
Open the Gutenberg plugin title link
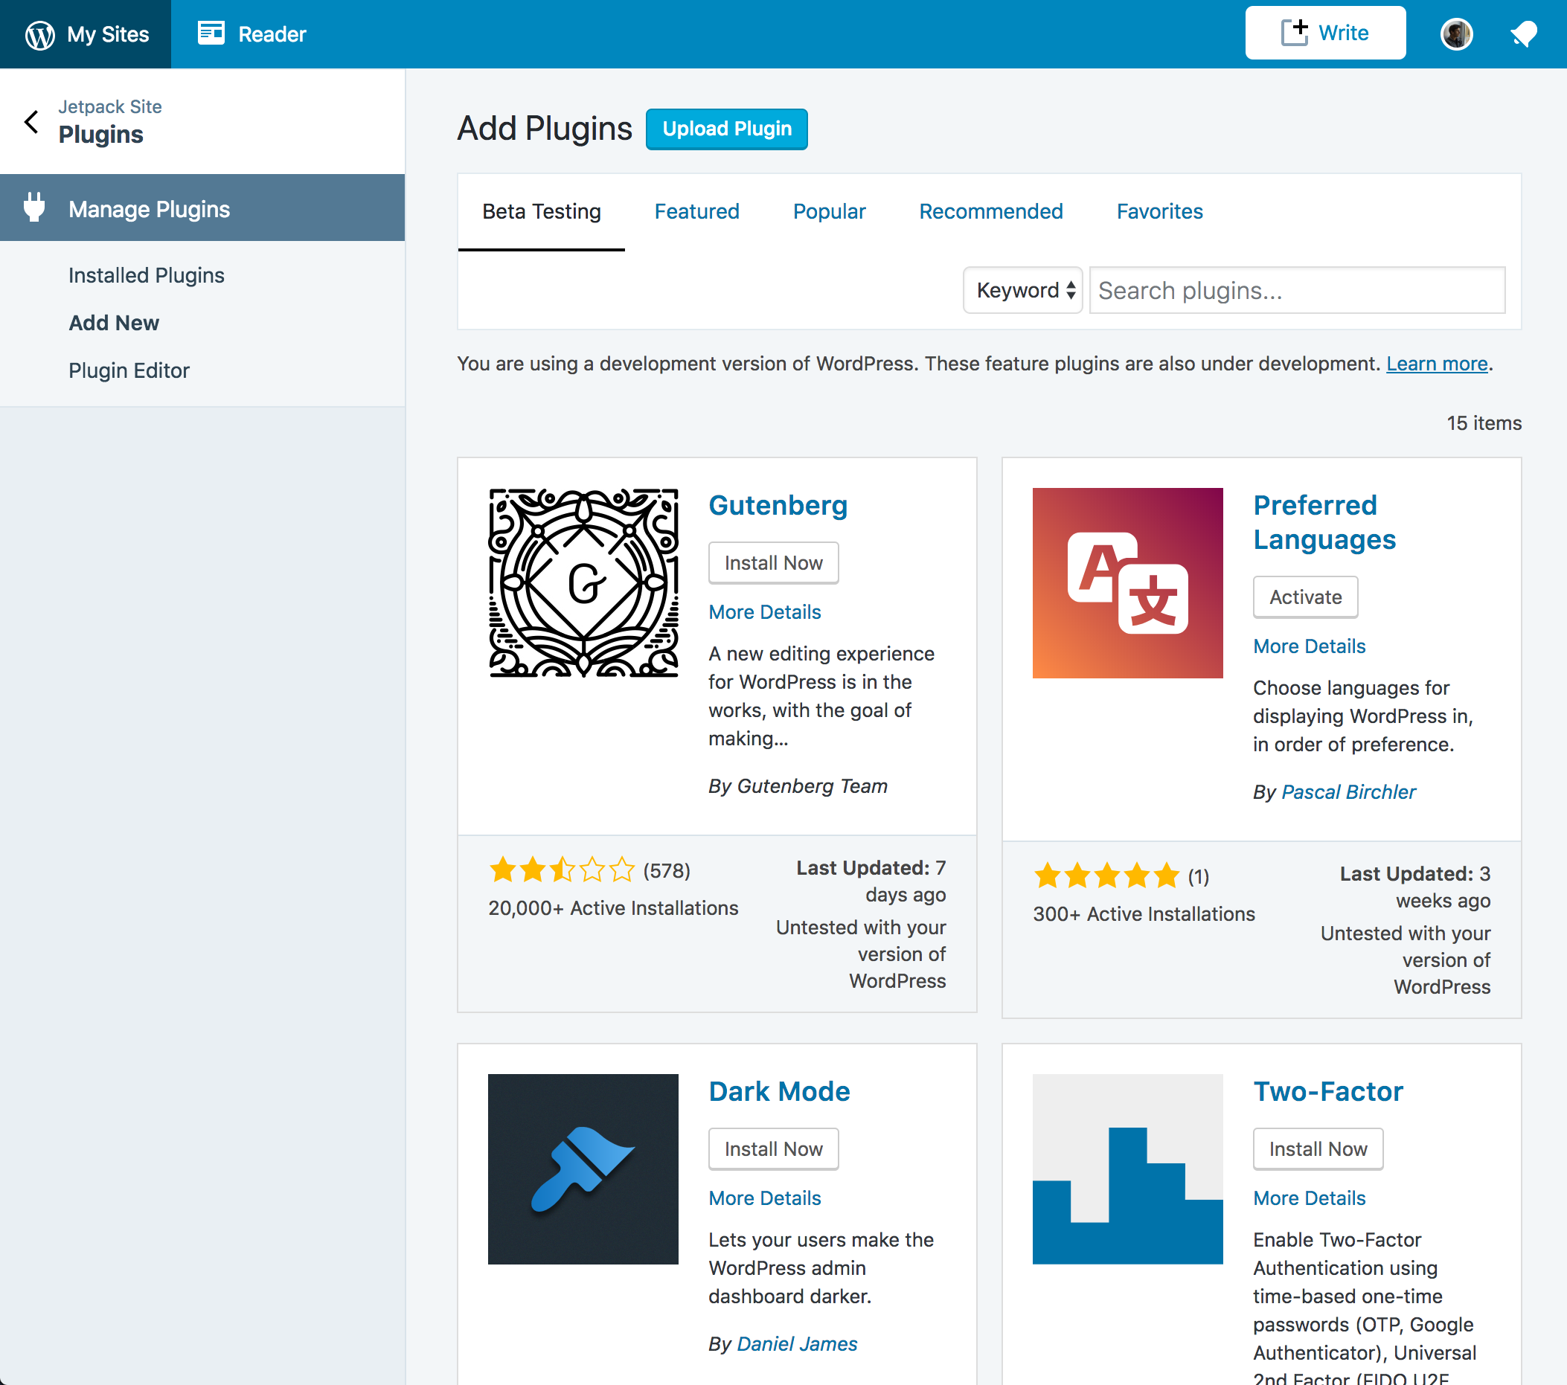[778, 505]
